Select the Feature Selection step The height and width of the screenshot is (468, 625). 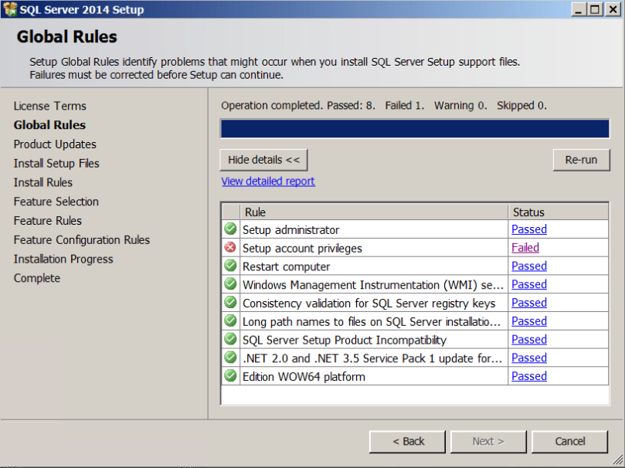pos(56,202)
